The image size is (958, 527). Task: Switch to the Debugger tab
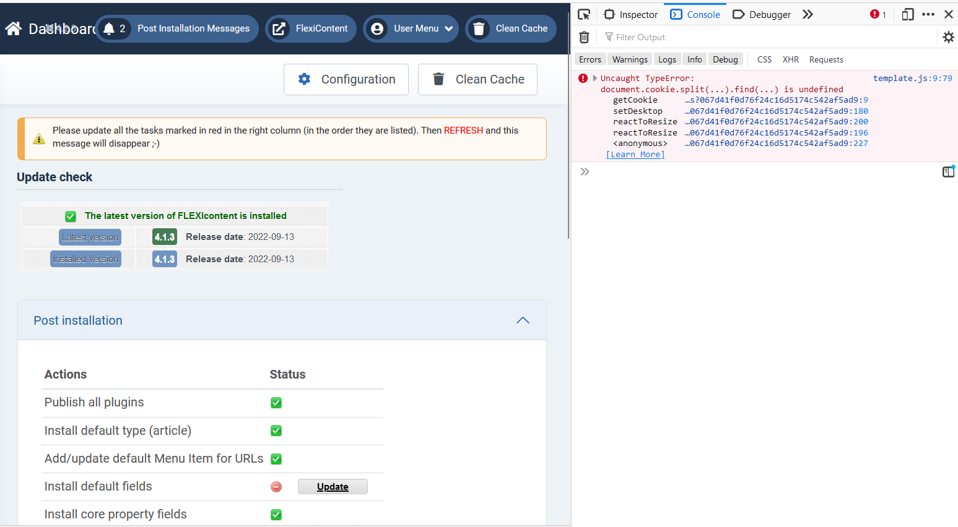(x=762, y=14)
